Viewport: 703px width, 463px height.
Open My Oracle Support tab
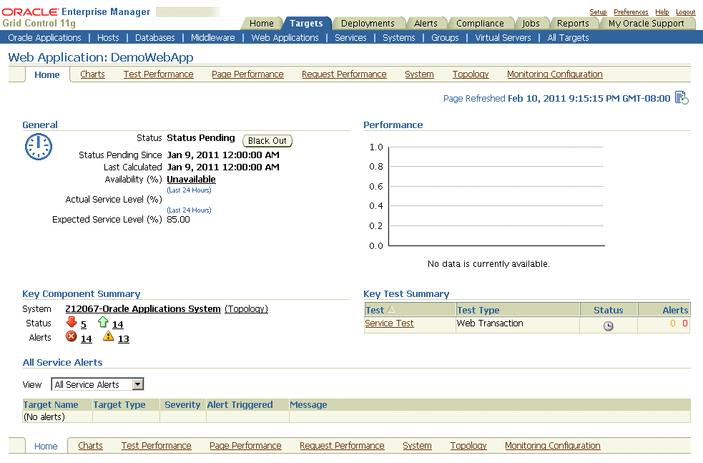646,24
